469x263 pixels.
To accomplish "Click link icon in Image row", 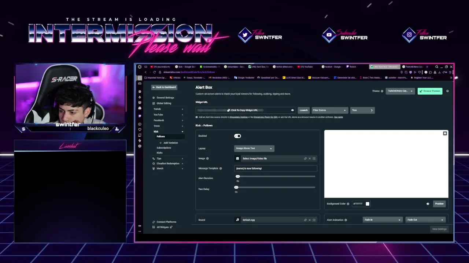I will tap(305, 159).
